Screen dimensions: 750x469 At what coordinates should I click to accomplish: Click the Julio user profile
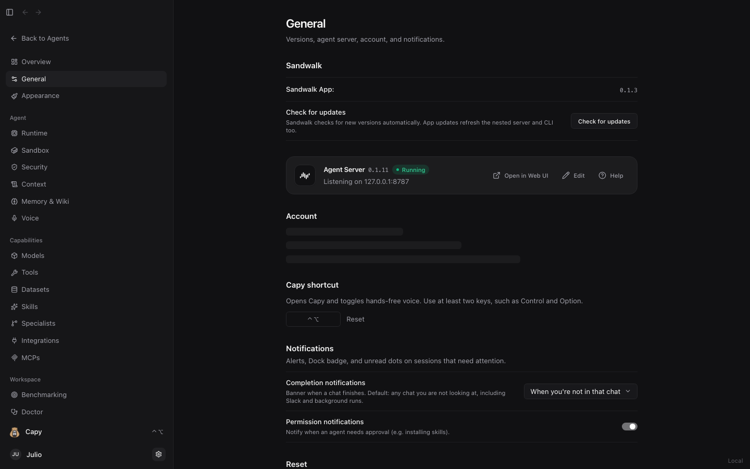(26, 454)
